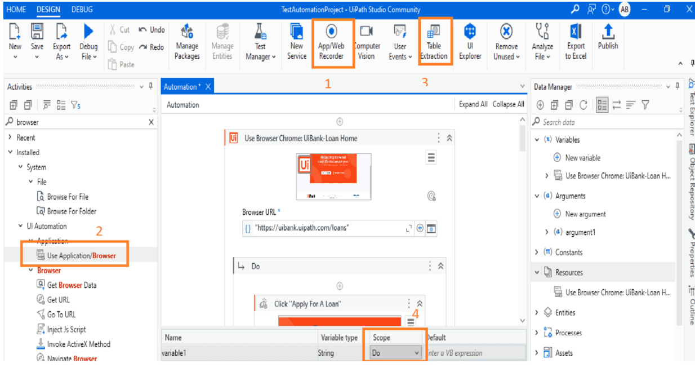
Task: Click Expand All in designer
Action: tap(473, 104)
